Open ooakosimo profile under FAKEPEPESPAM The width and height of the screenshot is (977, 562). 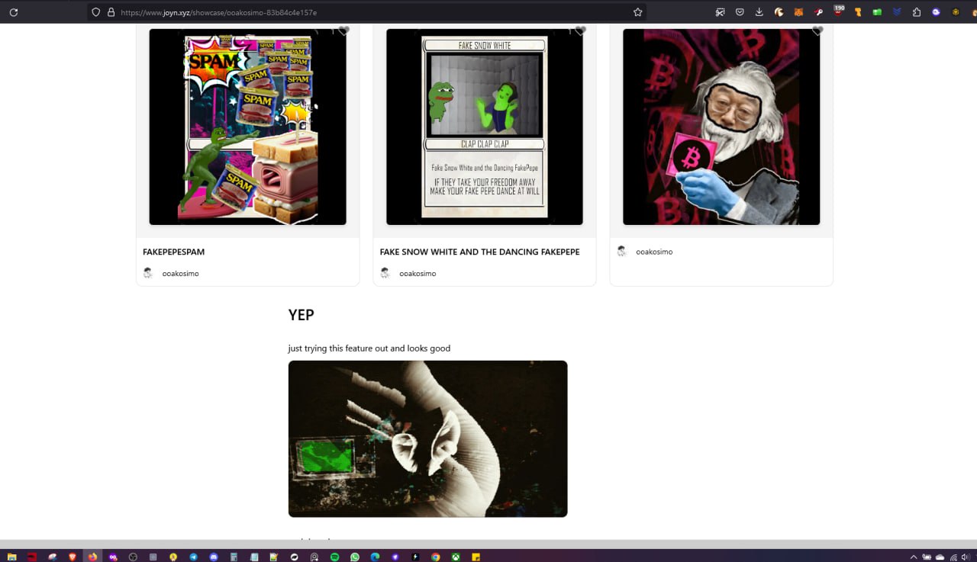[180, 273]
